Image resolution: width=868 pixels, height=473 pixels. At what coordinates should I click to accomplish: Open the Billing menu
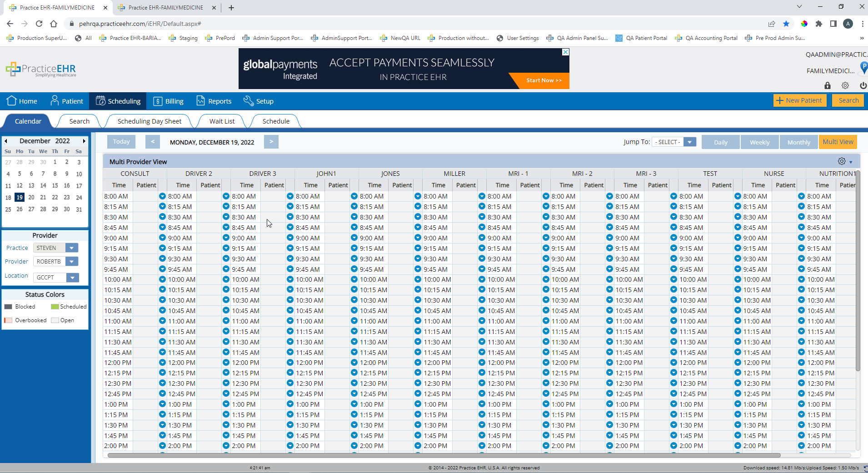coord(168,101)
